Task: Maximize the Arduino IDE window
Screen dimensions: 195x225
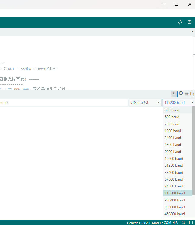Action: 176,4
